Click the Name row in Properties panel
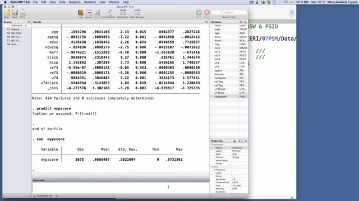The image size is (359, 201). [x=229, y=148]
